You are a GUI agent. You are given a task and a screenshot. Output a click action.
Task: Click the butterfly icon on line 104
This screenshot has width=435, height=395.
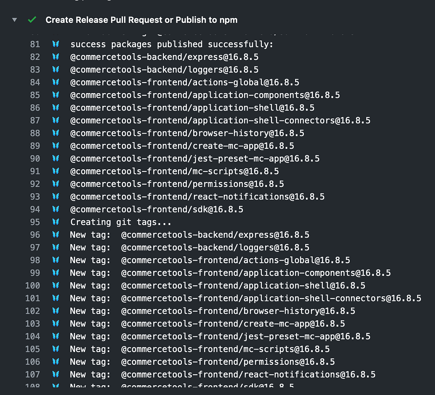coord(56,336)
